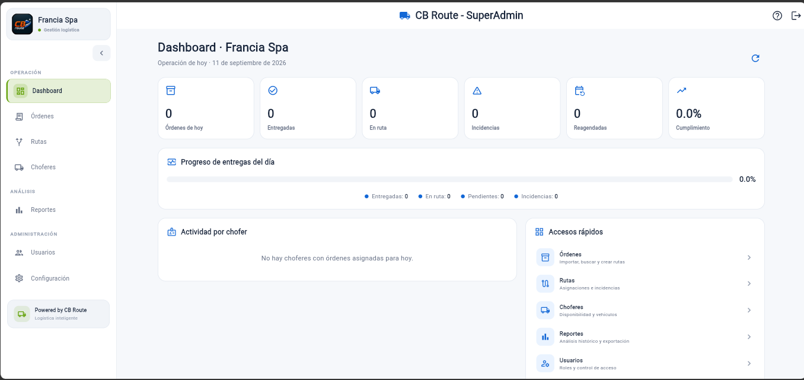This screenshot has height=380, width=804.
Task: Click the delivery progress bar
Action: click(449, 179)
